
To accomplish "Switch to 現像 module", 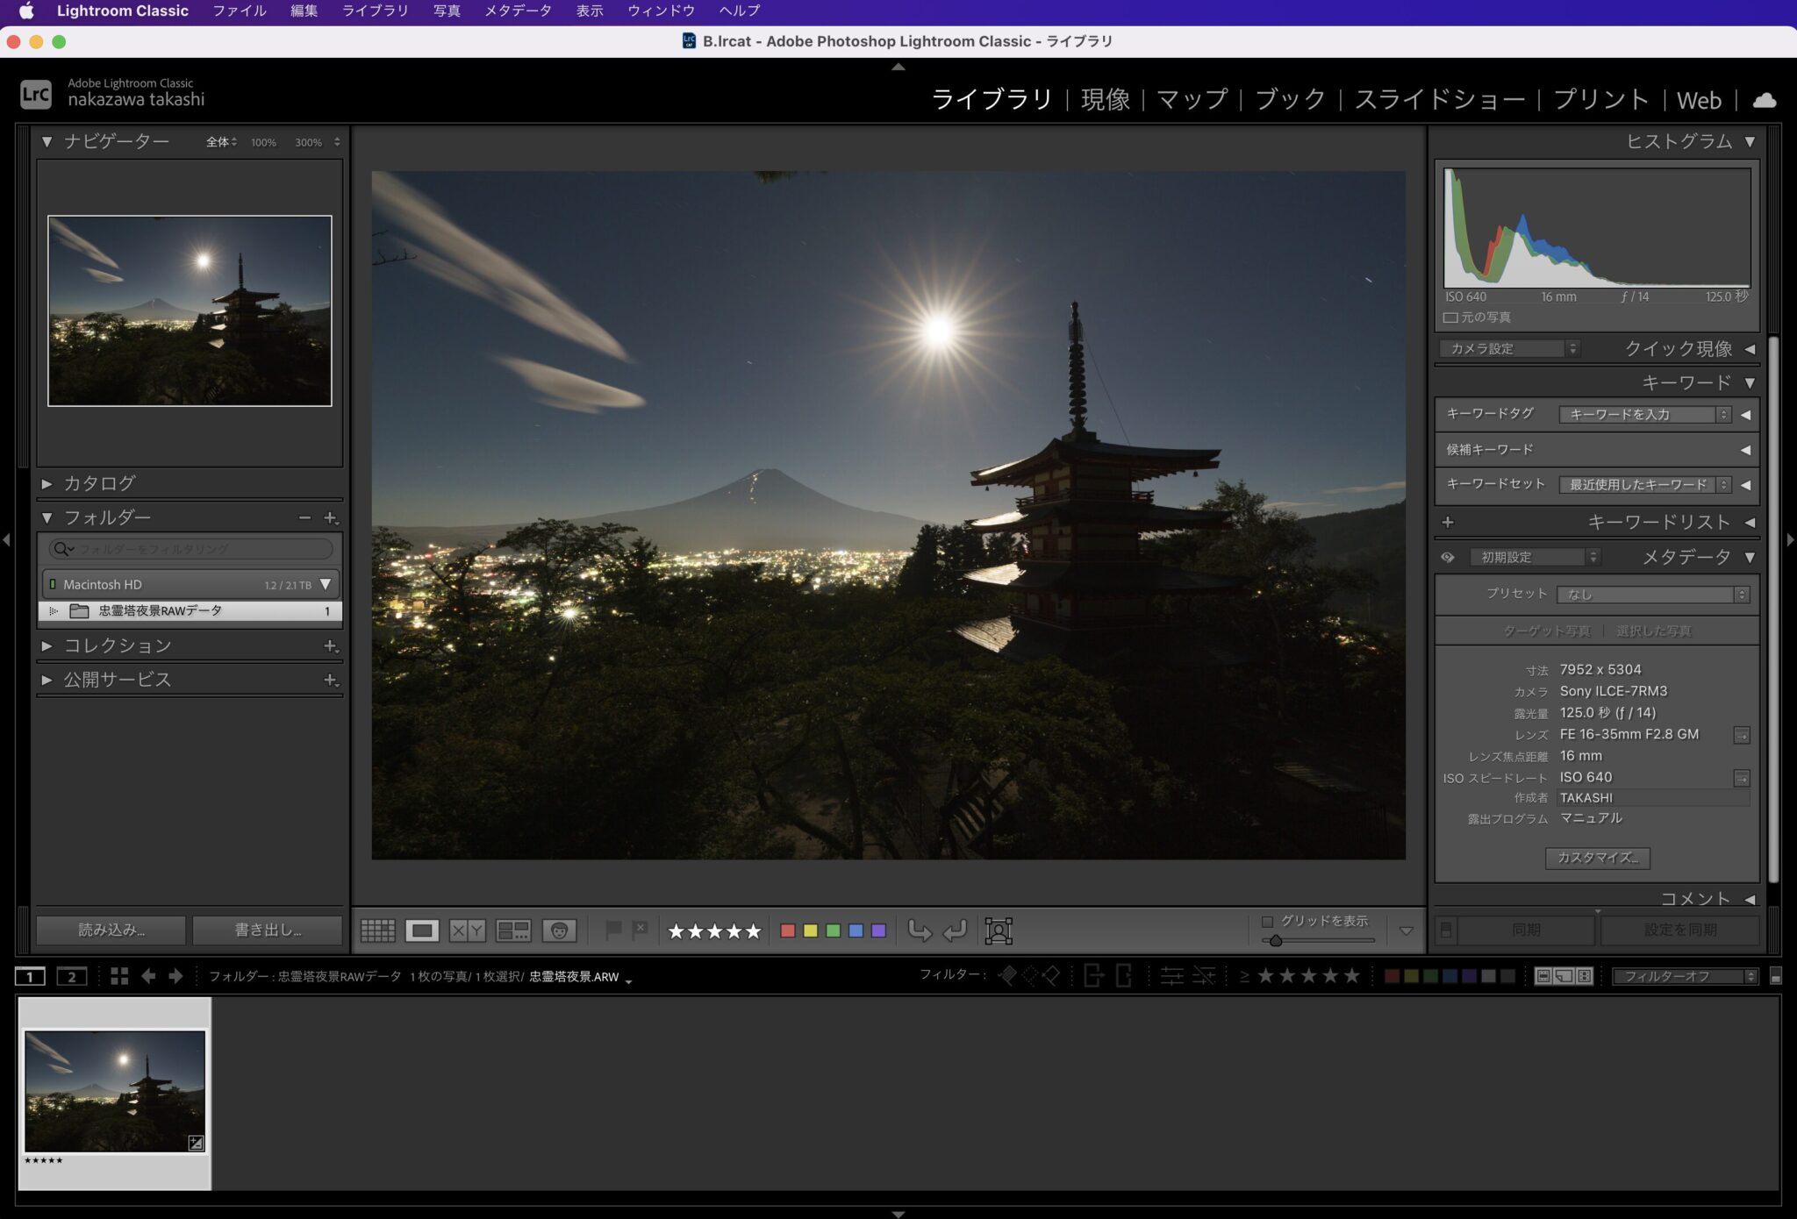I will 1105,100.
